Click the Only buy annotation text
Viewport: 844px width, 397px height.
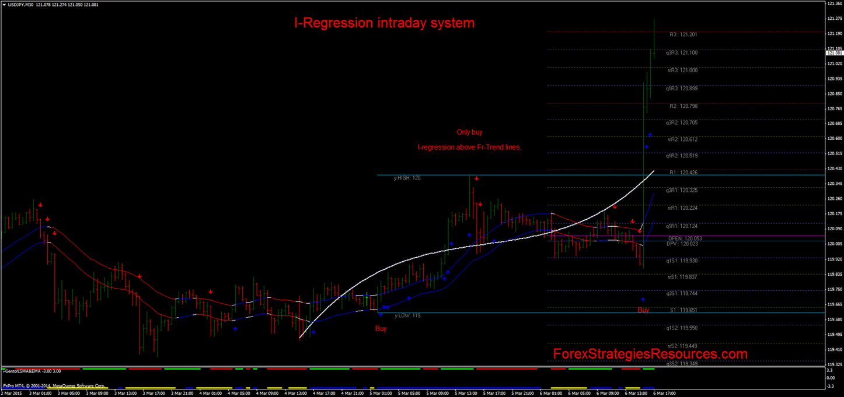point(469,132)
